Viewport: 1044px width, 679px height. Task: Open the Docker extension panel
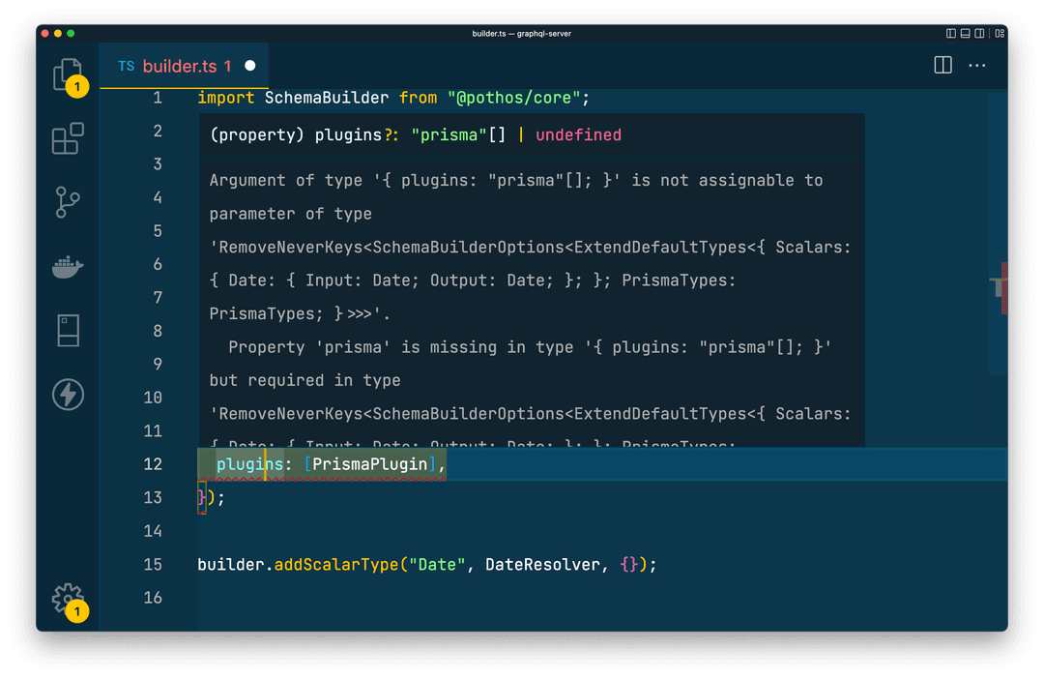pos(68,265)
